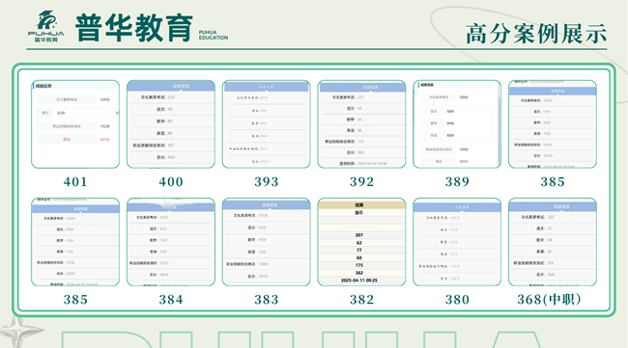
Task: Click the 393 score label
Action: tap(267, 182)
